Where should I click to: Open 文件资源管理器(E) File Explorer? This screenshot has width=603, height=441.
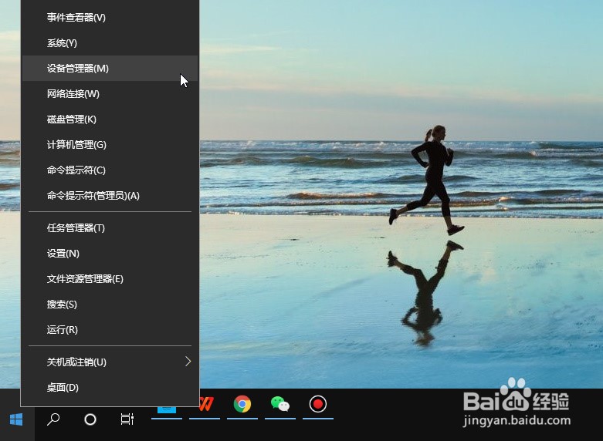click(x=110, y=278)
